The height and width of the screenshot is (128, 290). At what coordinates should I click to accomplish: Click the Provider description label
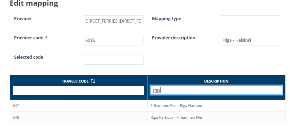[173, 38]
